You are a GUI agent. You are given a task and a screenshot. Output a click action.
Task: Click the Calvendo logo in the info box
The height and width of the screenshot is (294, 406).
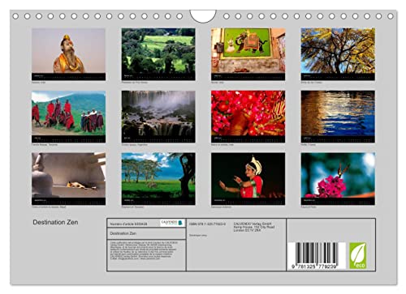[172, 223]
